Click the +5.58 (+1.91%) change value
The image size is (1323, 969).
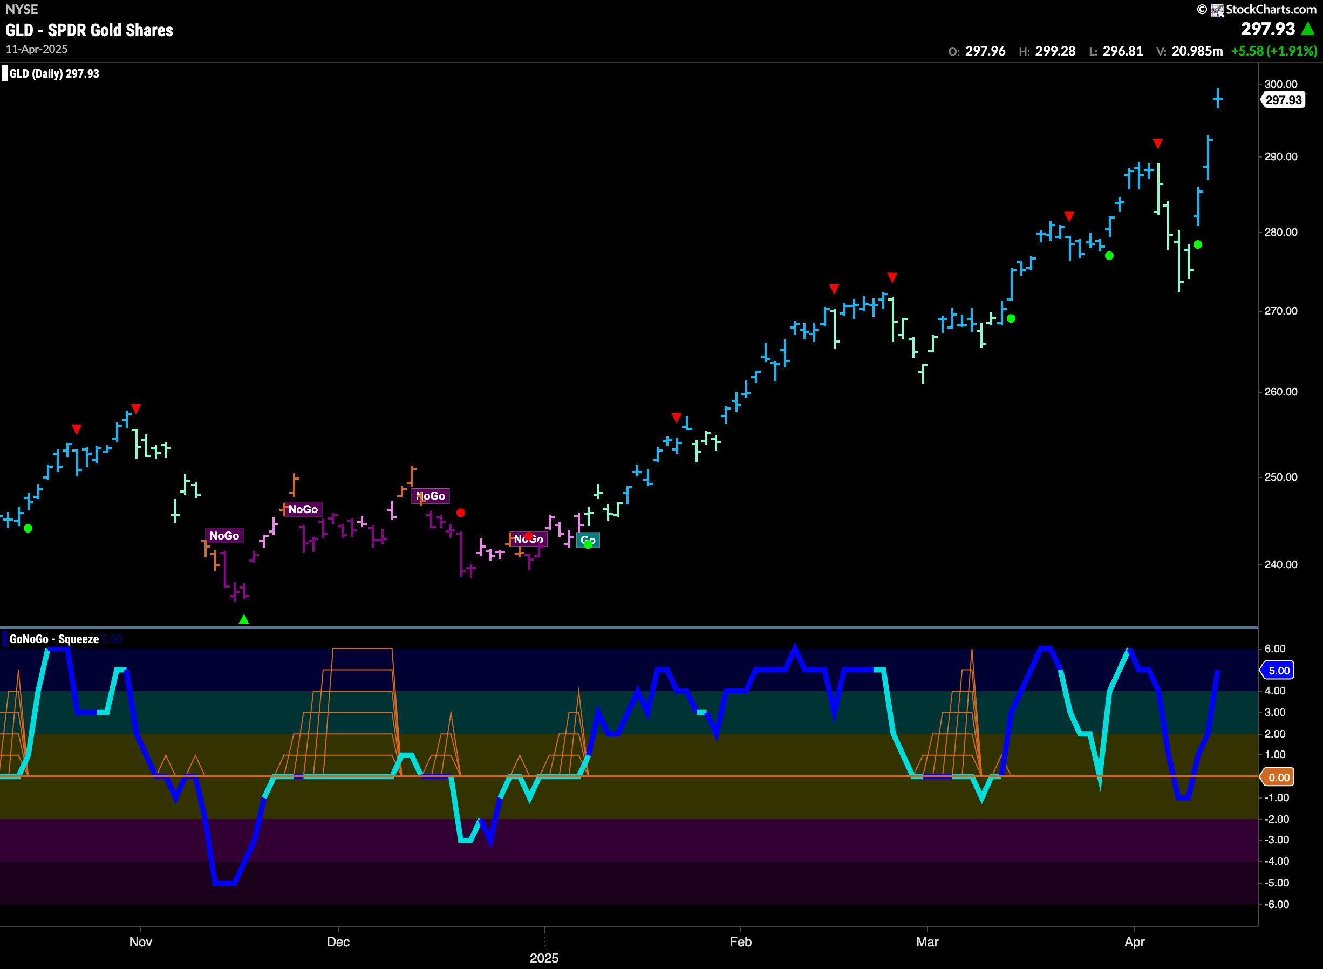click(1274, 51)
